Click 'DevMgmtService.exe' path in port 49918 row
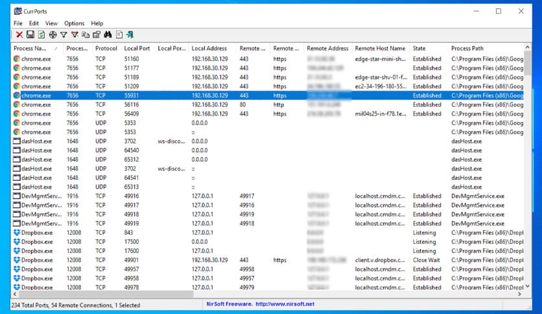 pos(478,214)
